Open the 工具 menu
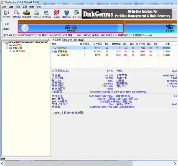This screenshot has height=166, width=178. click(25, 7)
